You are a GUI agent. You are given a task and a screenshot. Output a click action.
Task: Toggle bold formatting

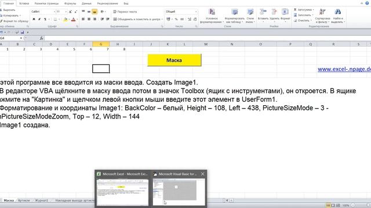coord(34,19)
